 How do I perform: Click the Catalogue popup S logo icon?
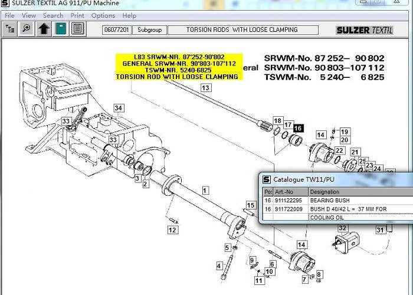[x=267, y=179]
